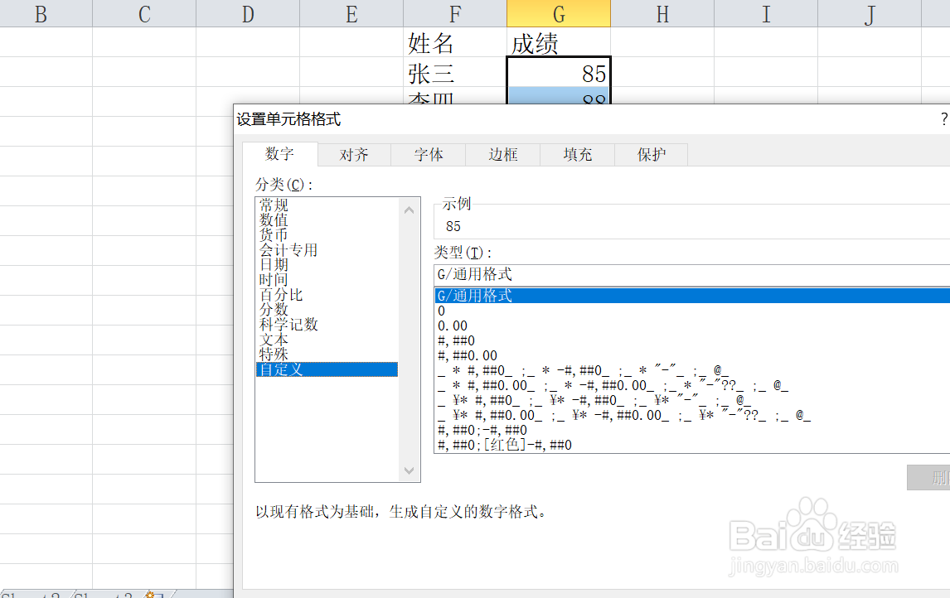The image size is (950, 598).
Task: Choose 数值 category
Action: tap(274, 220)
